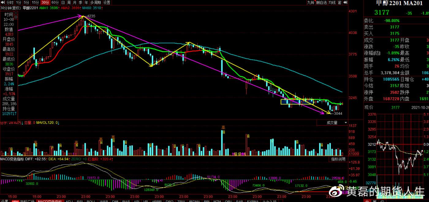The image size is (429, 202).
Task: Click the yellow rectangle consolidation box on chart
Action: click(x=297, y=102)
